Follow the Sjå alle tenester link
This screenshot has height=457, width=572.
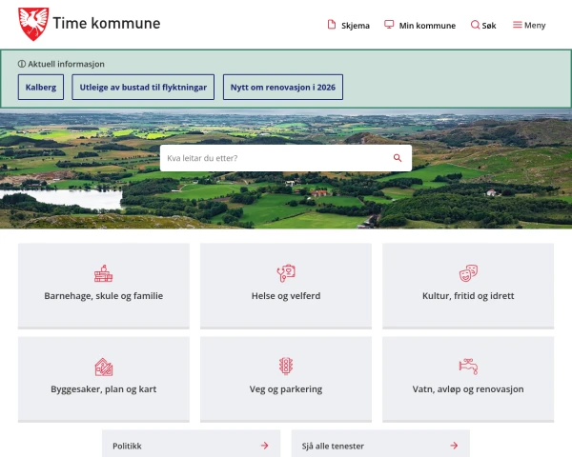(x=333, y=446)
